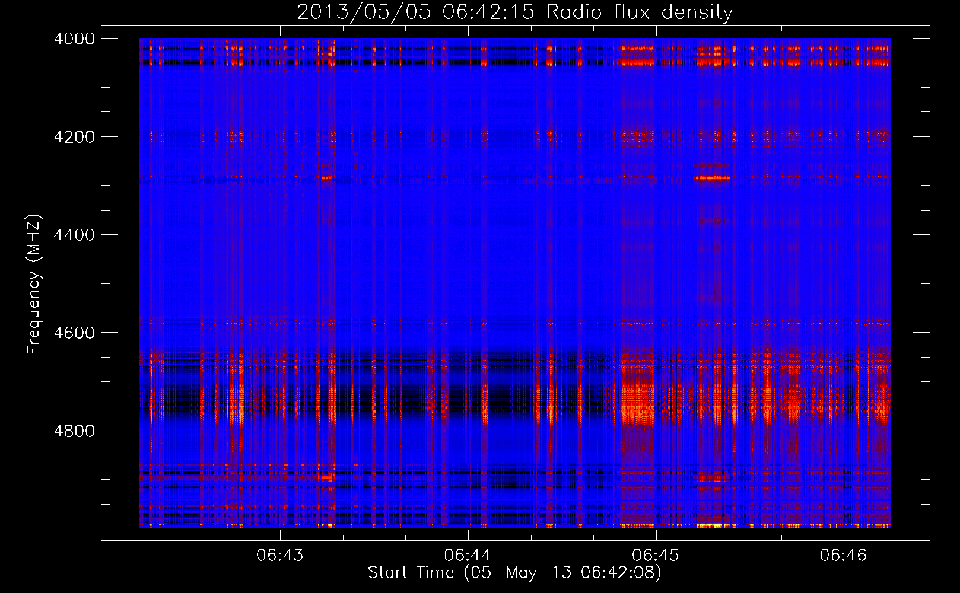960x593 pixels.
Task: Click the short red horizontal streak after 06:45
Action: 711,177
